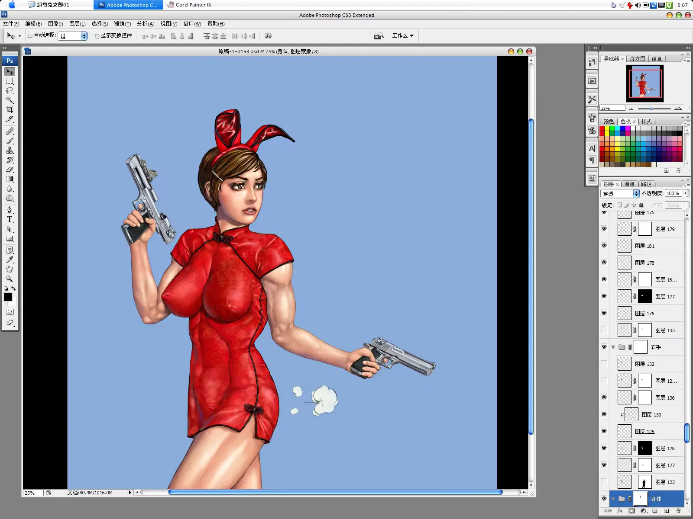Hide layer 图层 179
Screen dimensions: 693x519
click(604, 229)
